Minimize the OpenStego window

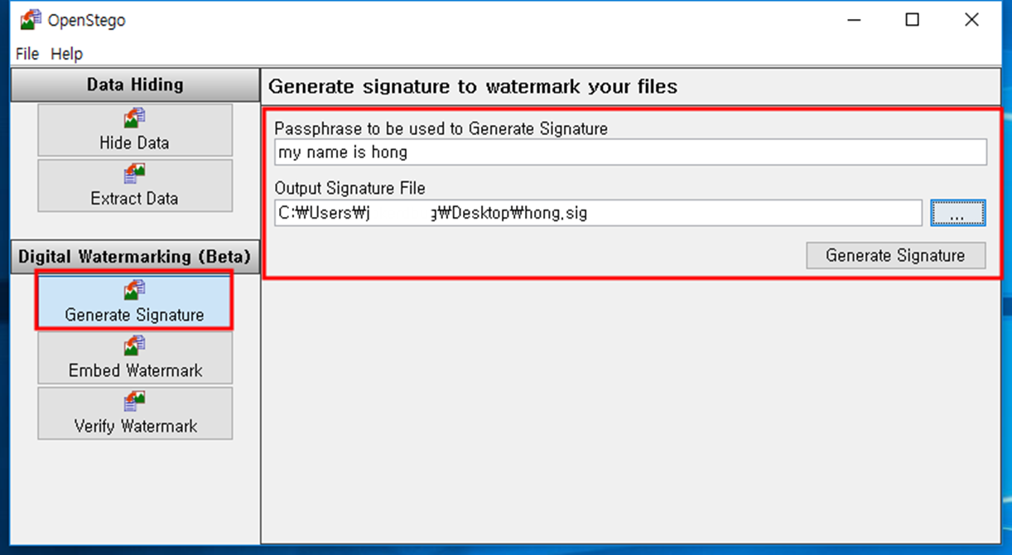point(853,20)
